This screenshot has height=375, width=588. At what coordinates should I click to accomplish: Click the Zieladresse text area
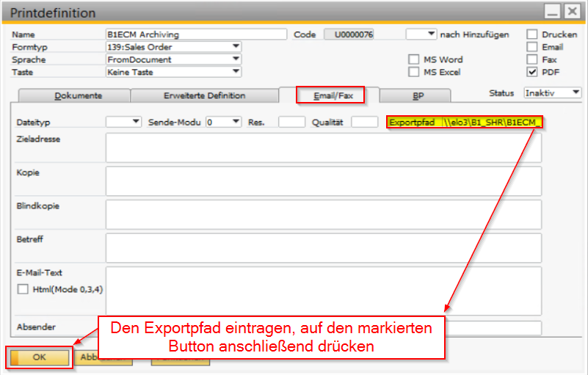pyautogui.click(x=324, y=148)
